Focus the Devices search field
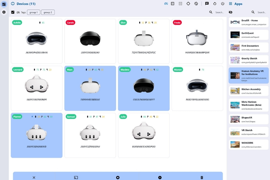Screen dimensions: 270x180 pyautogui.click(x=220, y=12)
